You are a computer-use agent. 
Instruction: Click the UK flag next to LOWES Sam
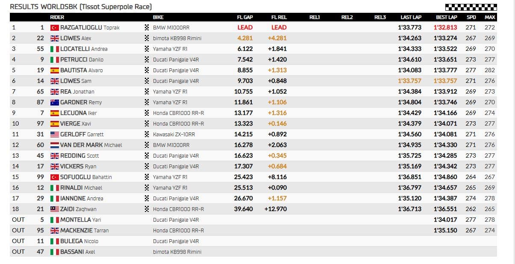tap(54, 81)
